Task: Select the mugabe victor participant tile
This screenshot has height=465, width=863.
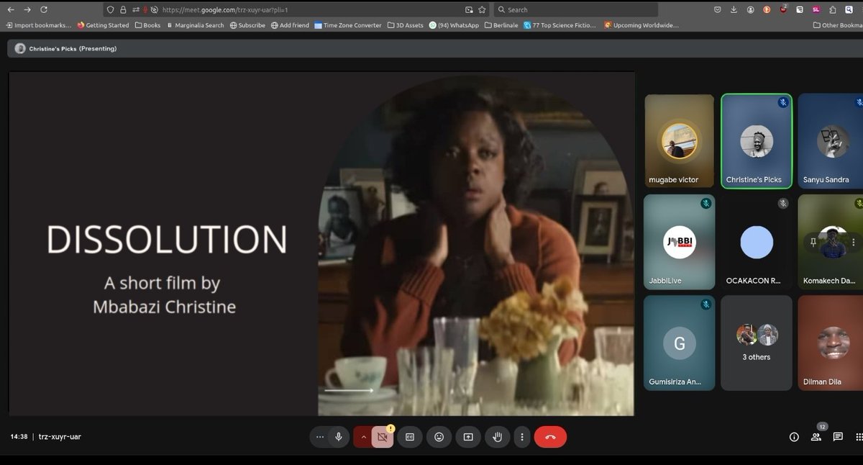Action: tap(680, 141)
